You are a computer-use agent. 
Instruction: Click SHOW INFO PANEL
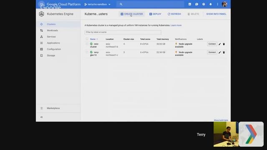(216, 14)
